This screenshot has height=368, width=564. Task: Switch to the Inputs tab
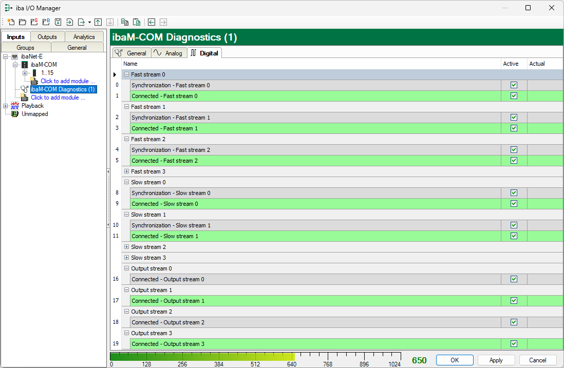coord(16,37)
